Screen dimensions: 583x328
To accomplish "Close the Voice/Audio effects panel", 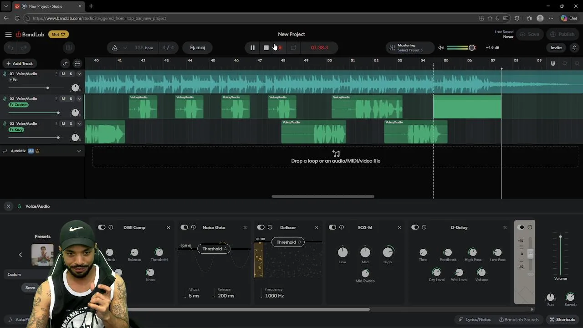I will pyautogui.click(x=8, y=206).
